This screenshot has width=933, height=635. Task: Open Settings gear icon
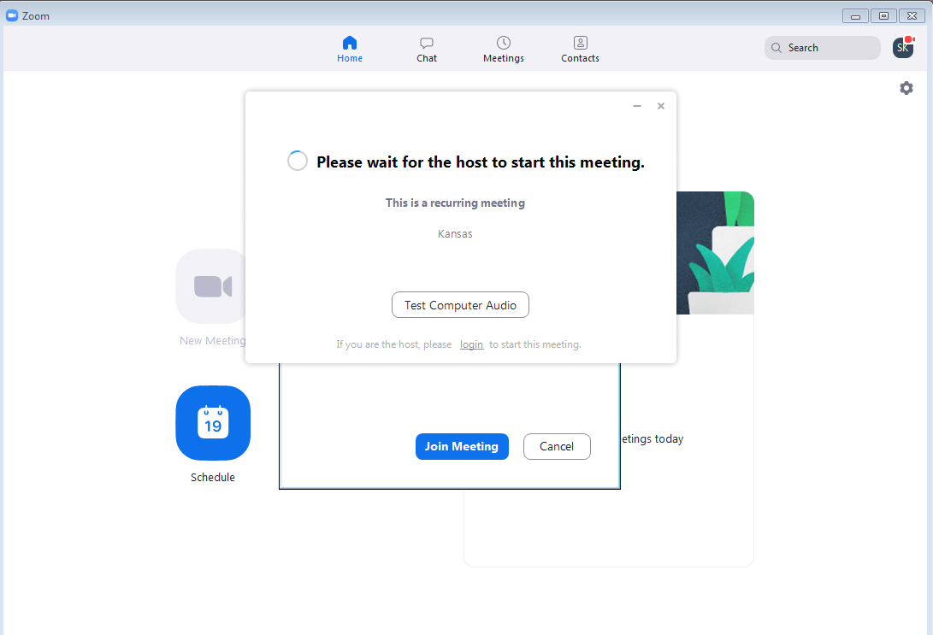click(x=906, y=88)
